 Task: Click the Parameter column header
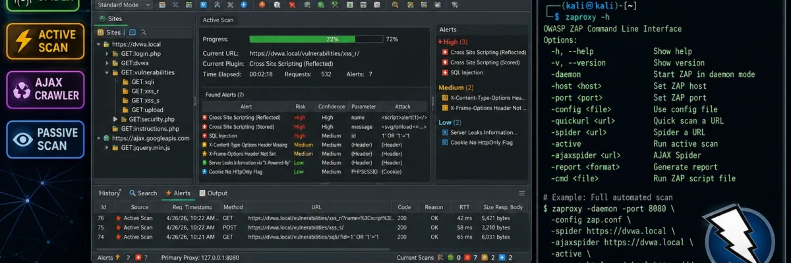[x=363, y=107]
